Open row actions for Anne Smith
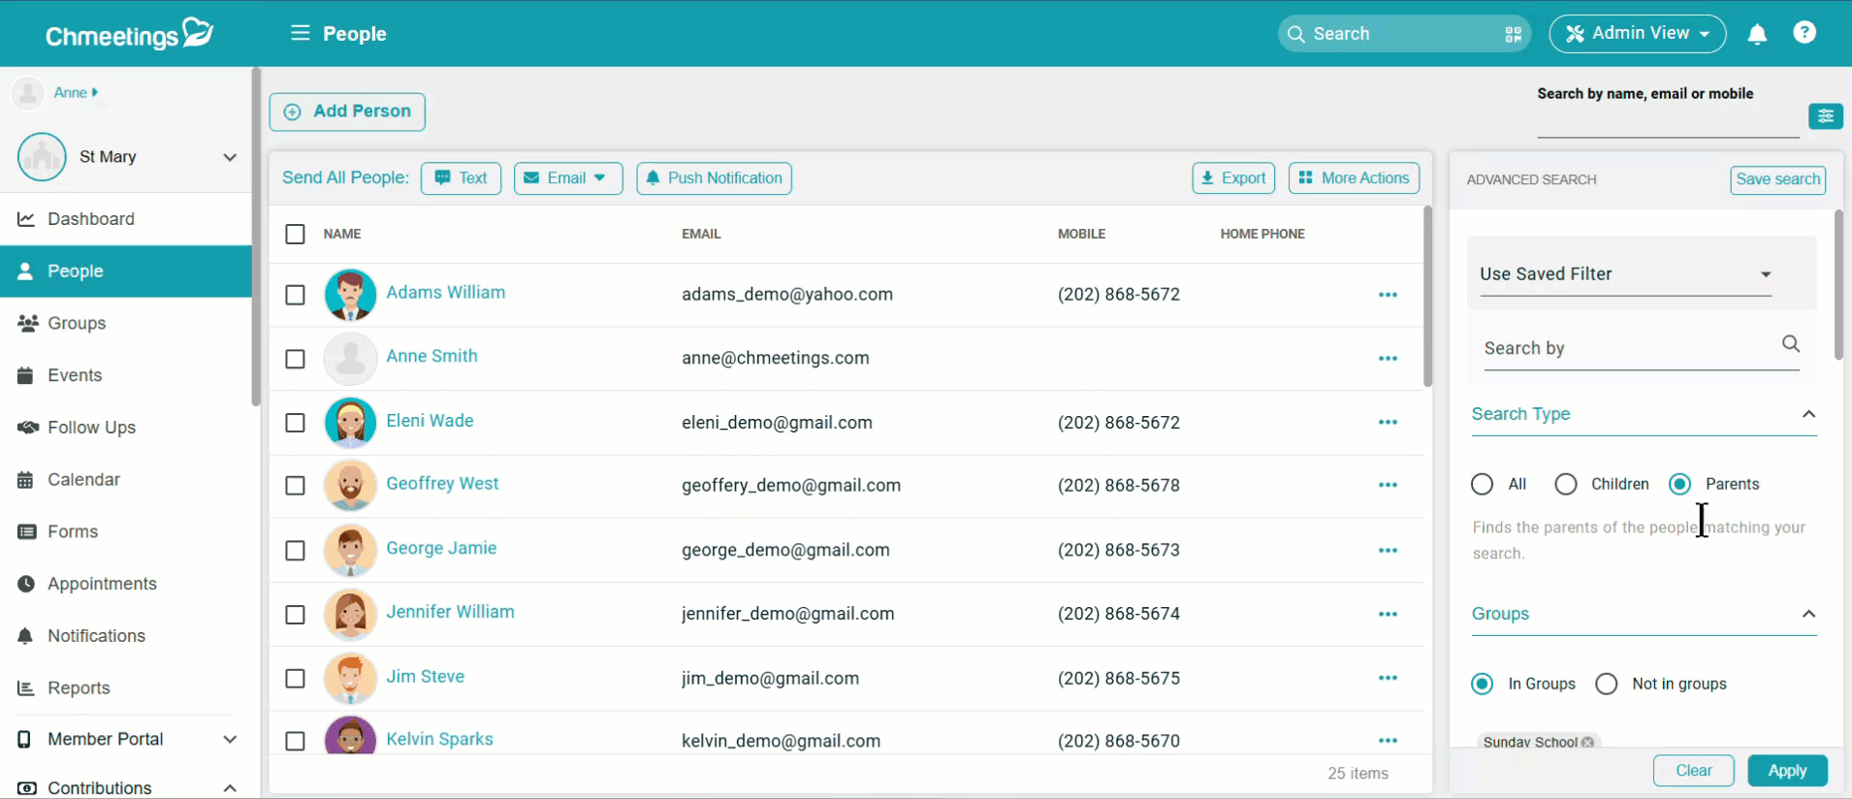Viewport: 1852px width, 799px height. [1388, 359]
